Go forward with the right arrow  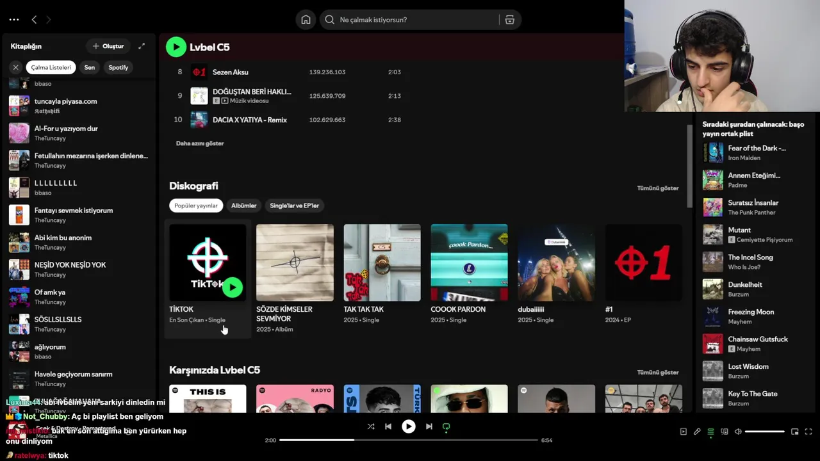click(x=48, y=20)
